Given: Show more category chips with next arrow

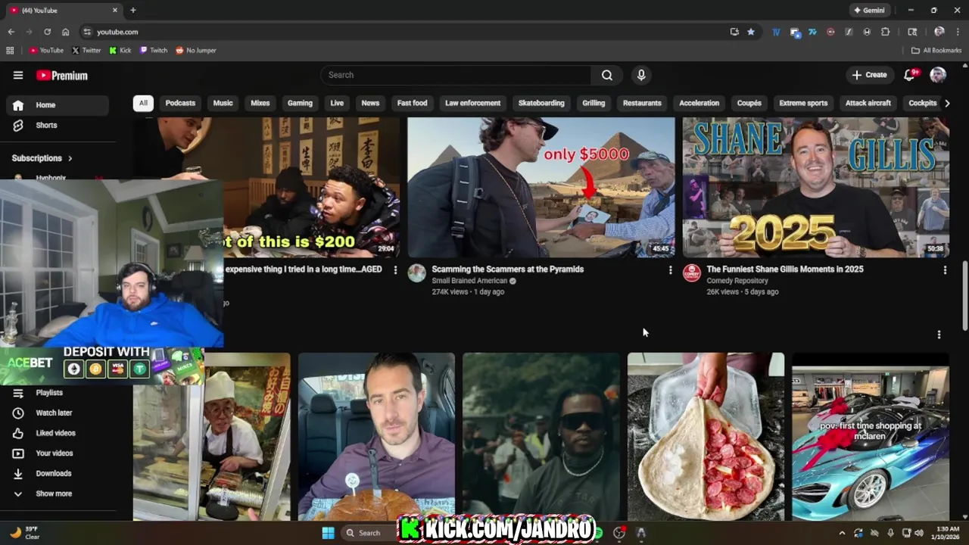Looking at the screenshot, I should [x=947, y=103].
